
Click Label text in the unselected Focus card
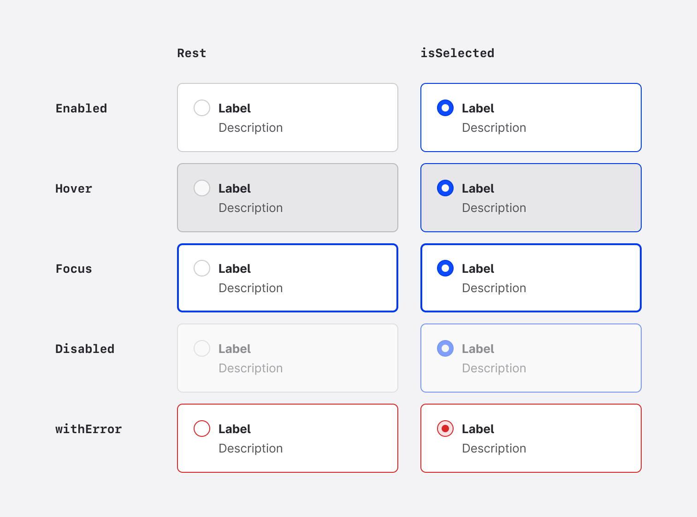(x=234, y=269)
